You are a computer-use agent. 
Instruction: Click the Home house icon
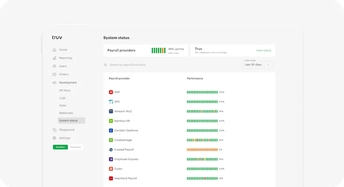(55, 50)
